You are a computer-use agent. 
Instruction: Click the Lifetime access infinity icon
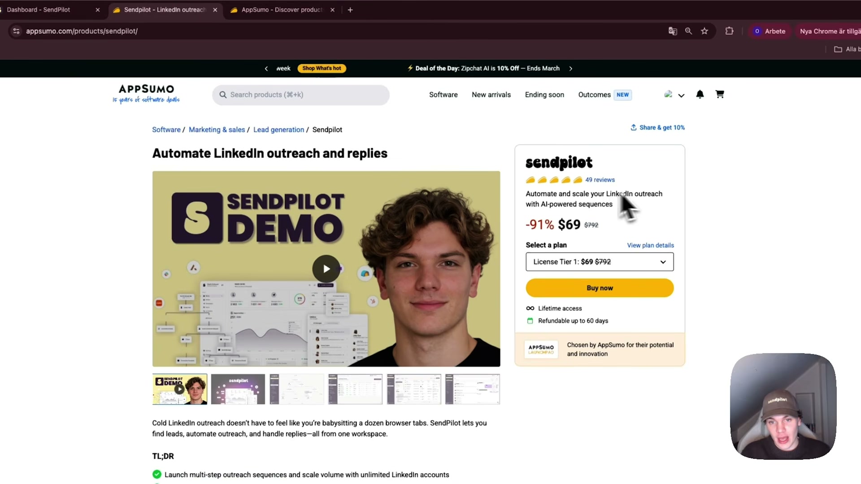pos(530,308)
